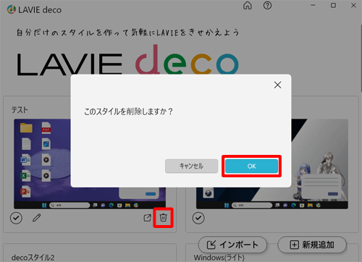The height and width of the screenshot is (262, 362).
Task: Edit the テスト style with pencil icon
Action: [x=37, y=218]
